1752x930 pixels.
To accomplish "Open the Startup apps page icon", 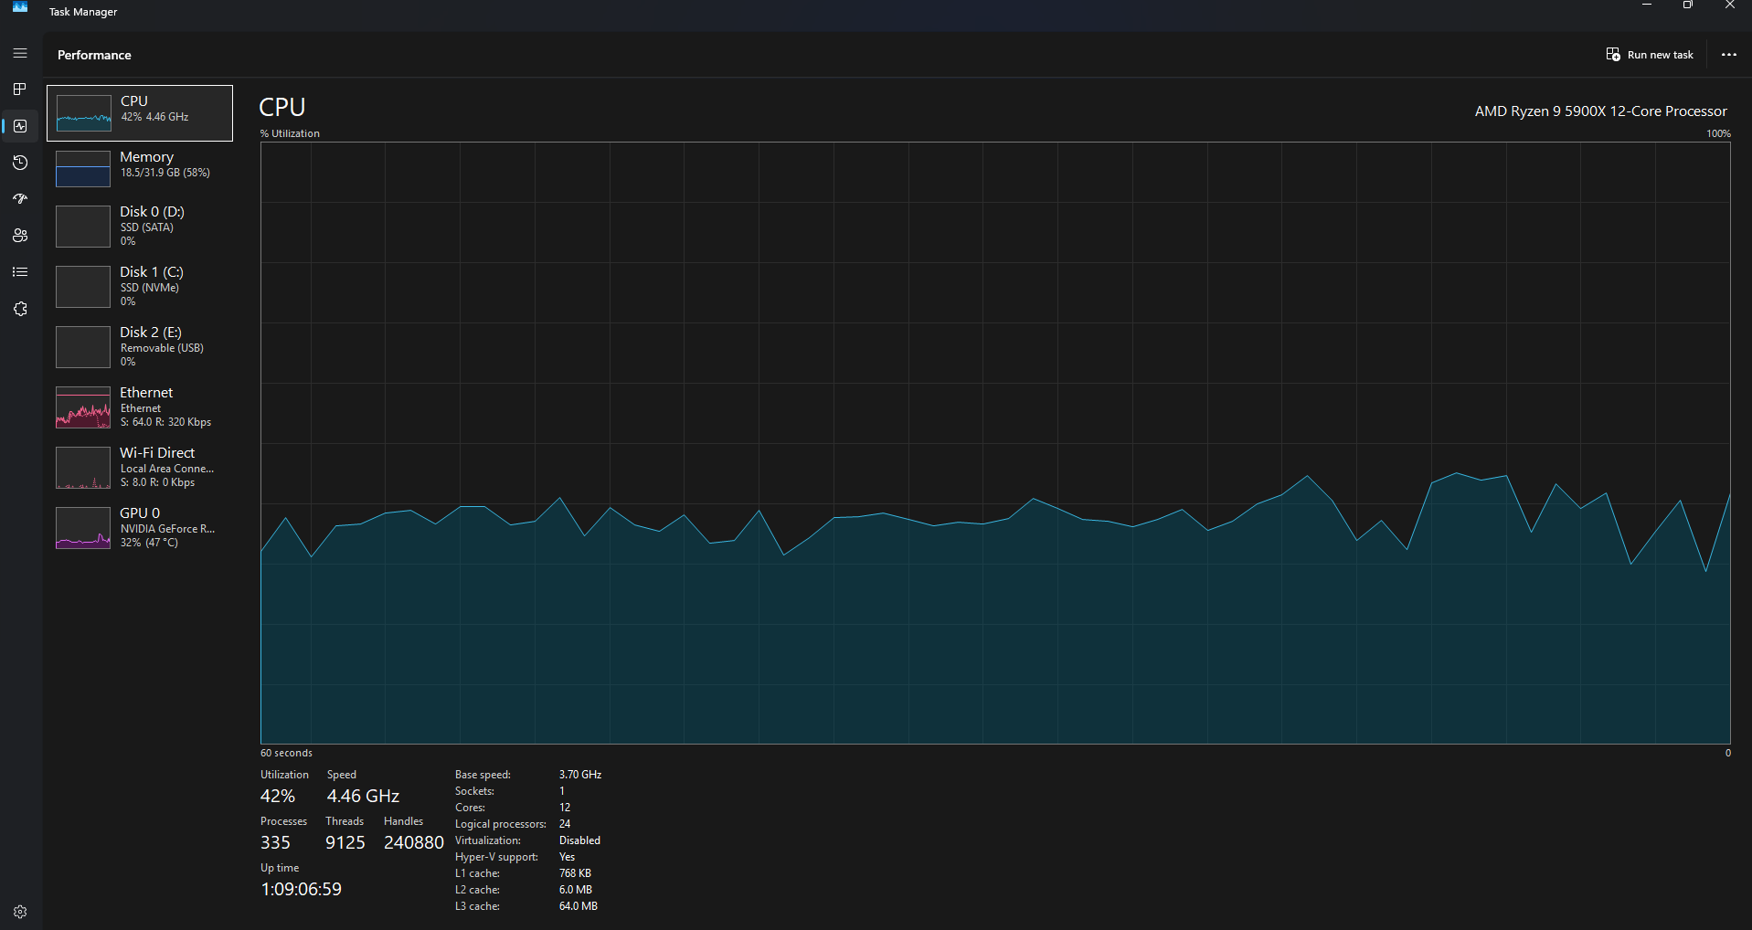I will [x=20, y=199].
